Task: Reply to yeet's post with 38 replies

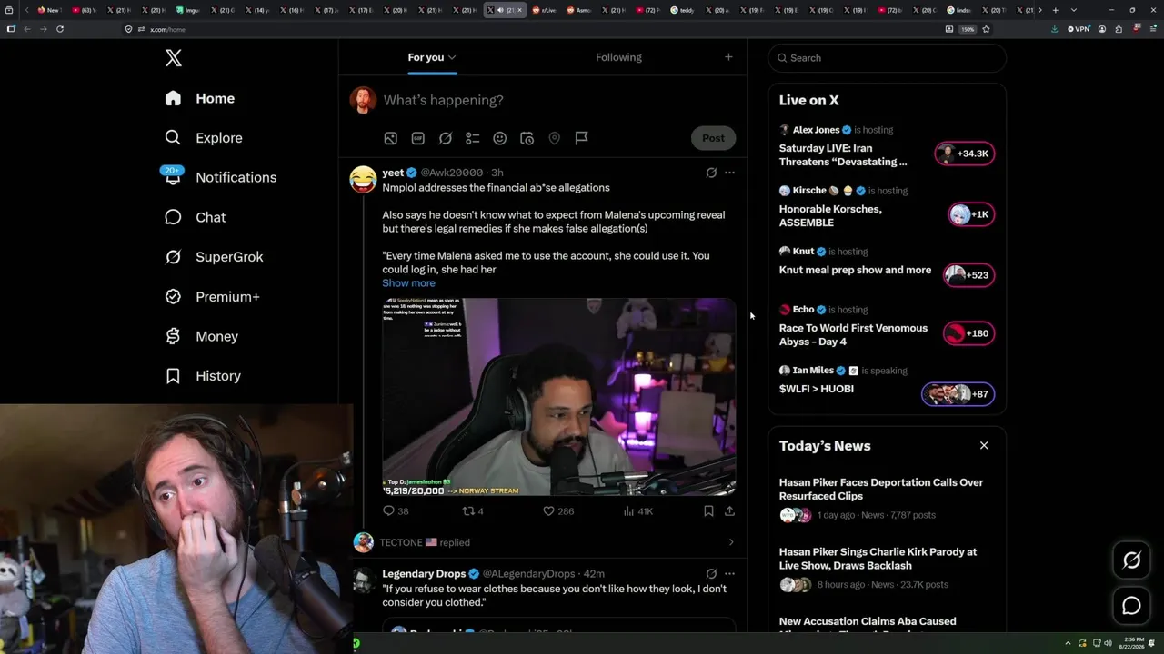Action: pyautogui.click(x=396, y=511)
